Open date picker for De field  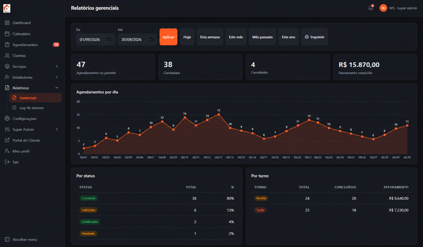[x=110, y=39]
